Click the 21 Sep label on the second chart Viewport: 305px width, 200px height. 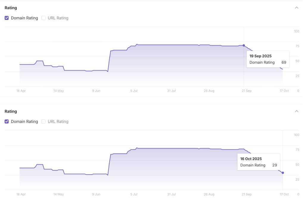[247, 194]
